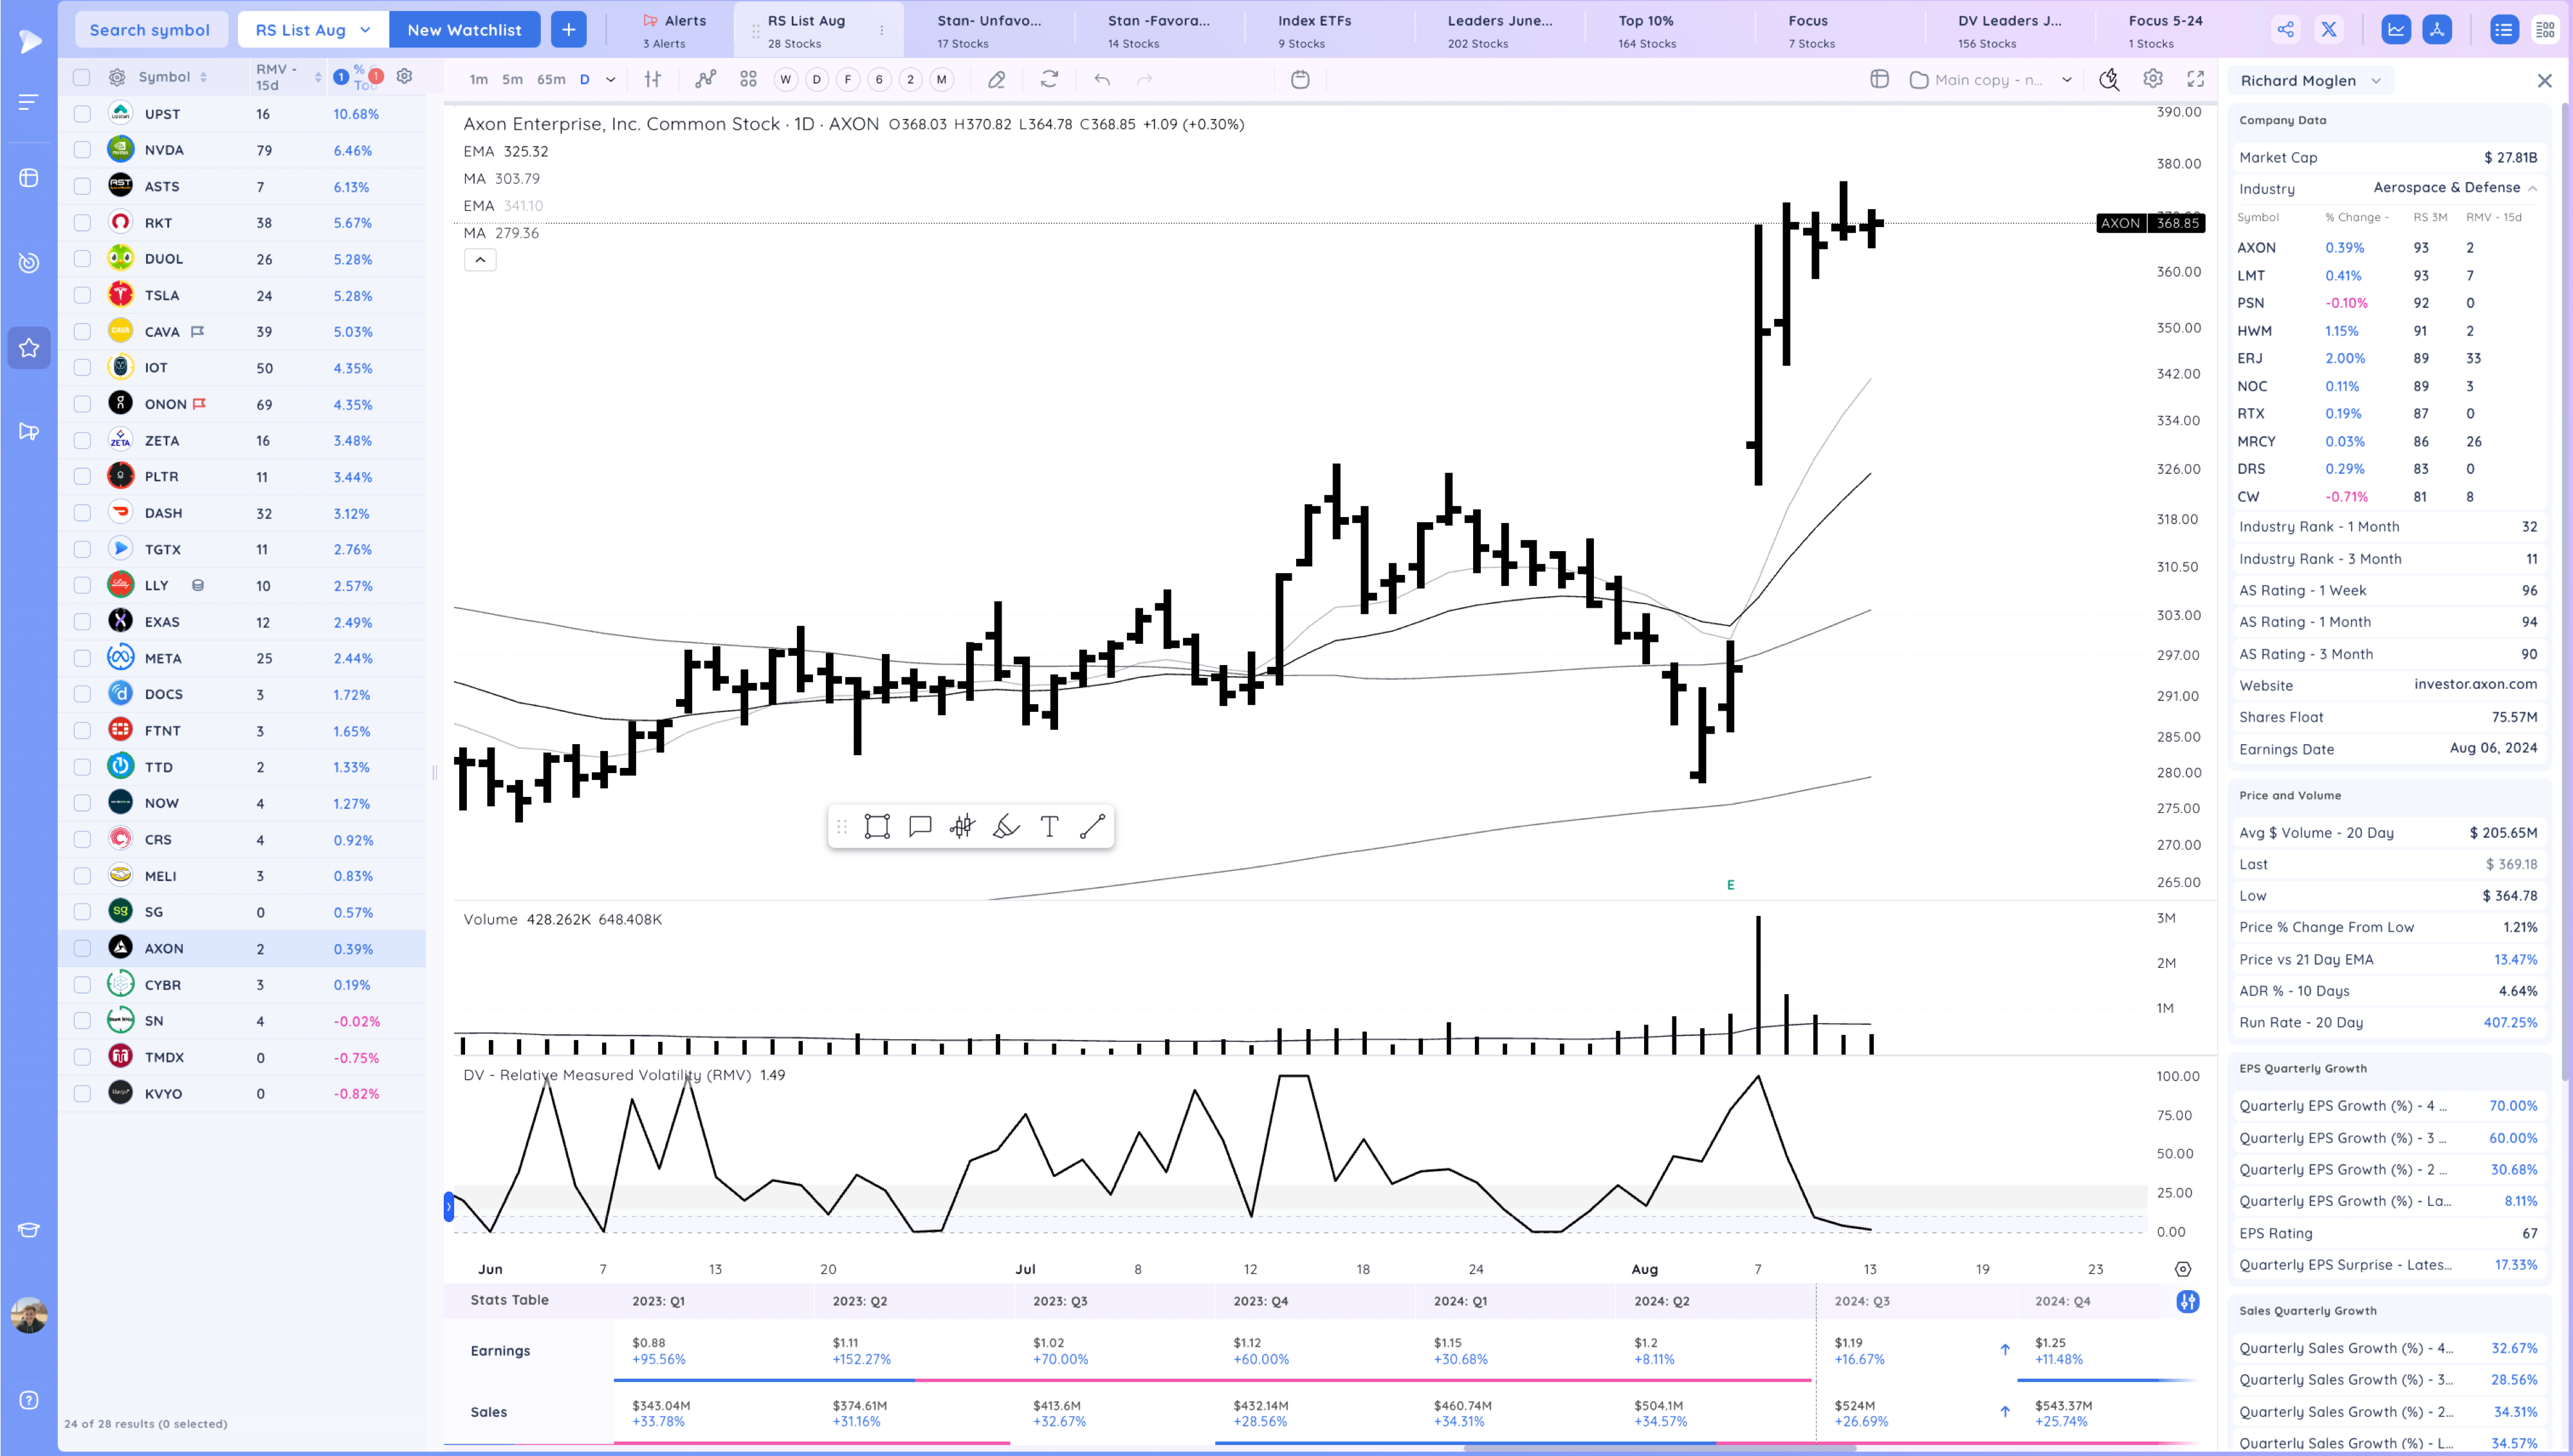Check the NVDA row checkbox

(82, 150)
